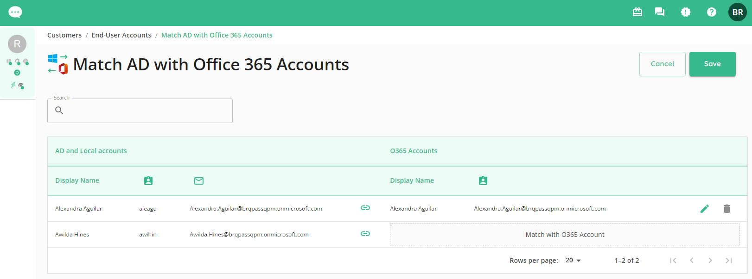Click the graduation cap icon in sidebar
752x279 pixels.
point(21,86)
